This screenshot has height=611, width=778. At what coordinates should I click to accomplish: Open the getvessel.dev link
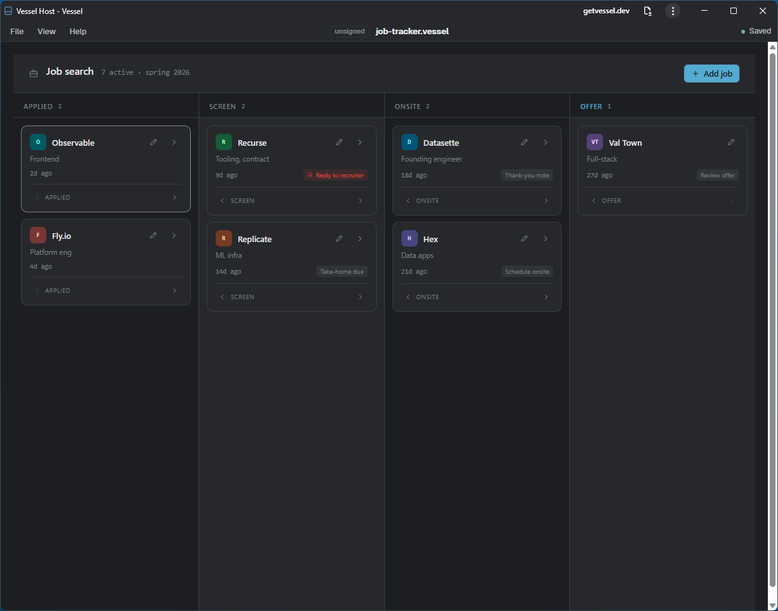pyautogui.click(x=606, y=11)
